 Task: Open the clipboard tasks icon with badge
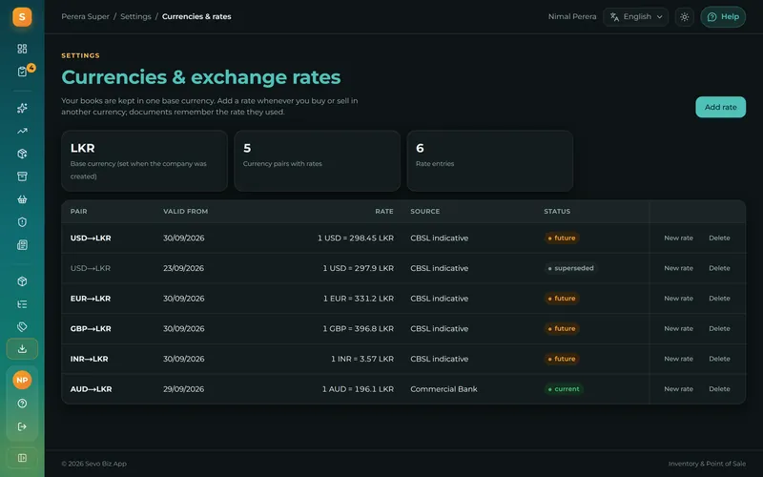pyautogui.click(x=22, y=72)
